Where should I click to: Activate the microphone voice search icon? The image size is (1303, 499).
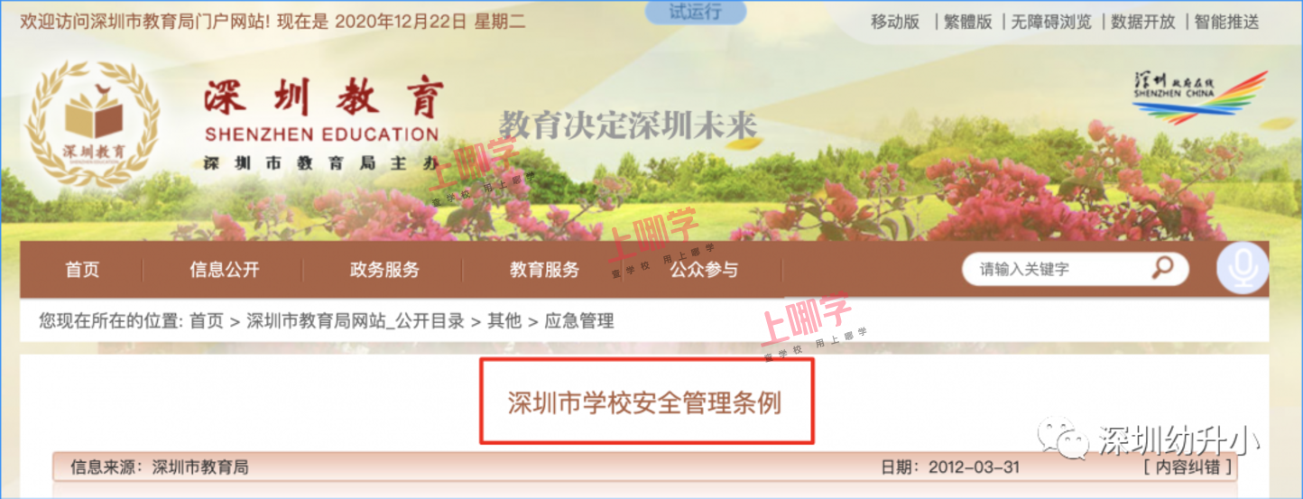point(1243,267)
